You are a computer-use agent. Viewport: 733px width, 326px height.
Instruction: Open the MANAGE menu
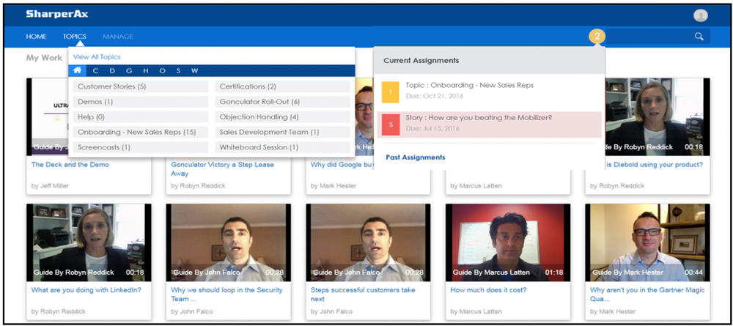tap(118, 37)
